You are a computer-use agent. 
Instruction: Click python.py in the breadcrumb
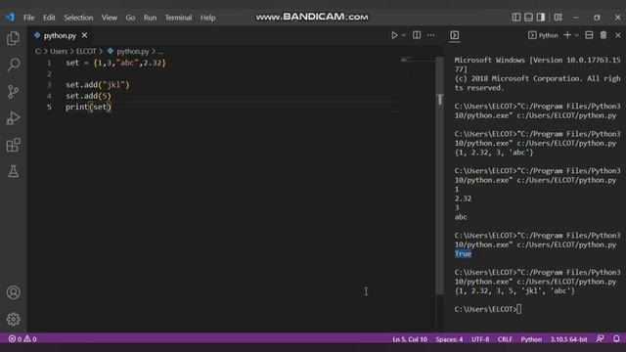click(133, 52)
